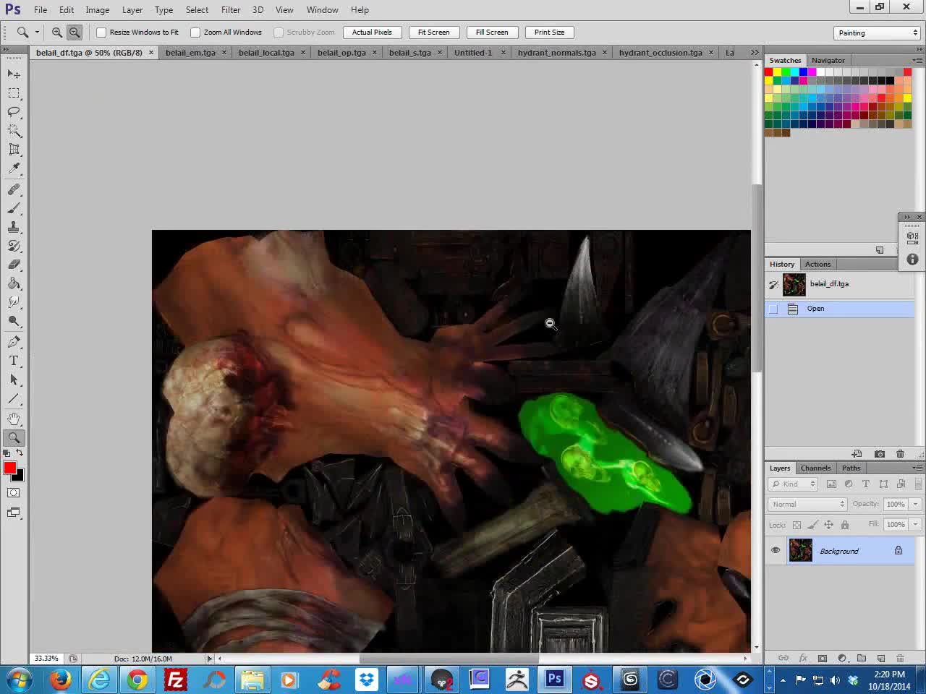Open the Painting workspace dropdown

[x=877, y=33]
